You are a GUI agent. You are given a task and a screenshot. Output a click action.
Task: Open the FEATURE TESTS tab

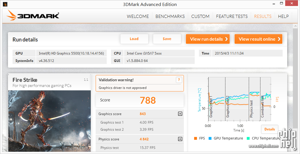pyautogui.click(x=232, y=16)
